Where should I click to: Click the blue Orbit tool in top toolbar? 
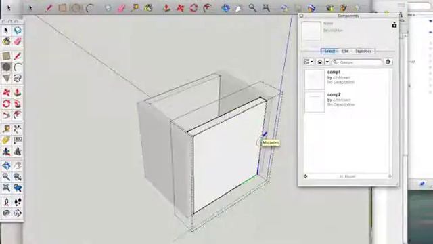coord(225,8)
